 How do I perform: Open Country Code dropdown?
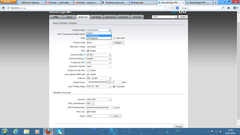99,43
